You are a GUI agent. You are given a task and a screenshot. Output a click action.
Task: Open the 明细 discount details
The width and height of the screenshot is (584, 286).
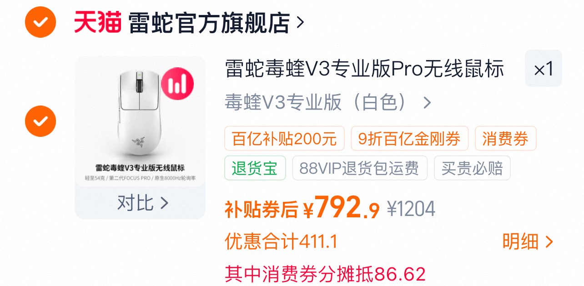click(528, 242)
